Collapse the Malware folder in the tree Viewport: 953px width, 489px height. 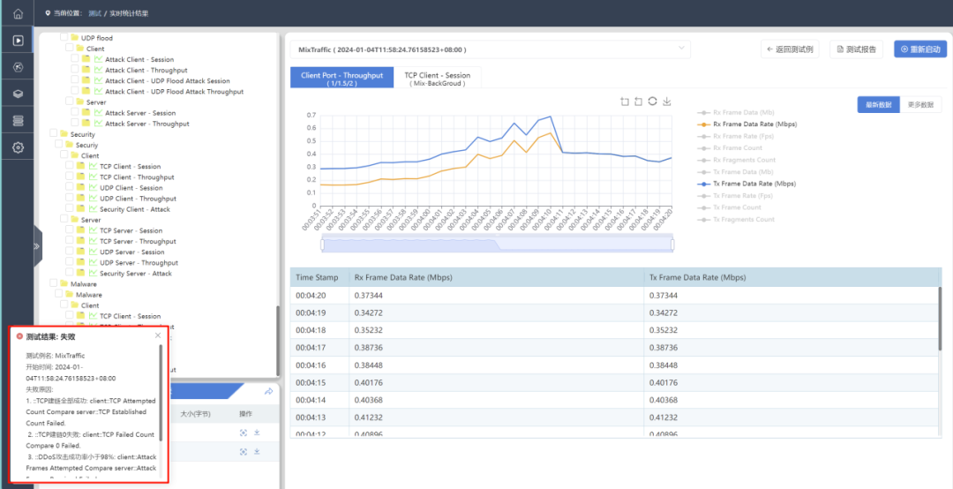[64, 284]
